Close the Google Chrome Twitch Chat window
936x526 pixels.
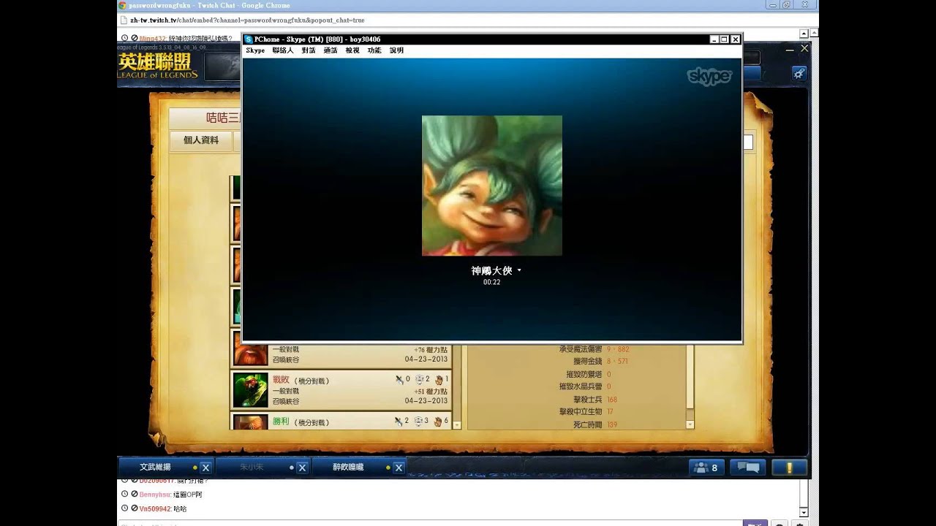coord(807,5)
